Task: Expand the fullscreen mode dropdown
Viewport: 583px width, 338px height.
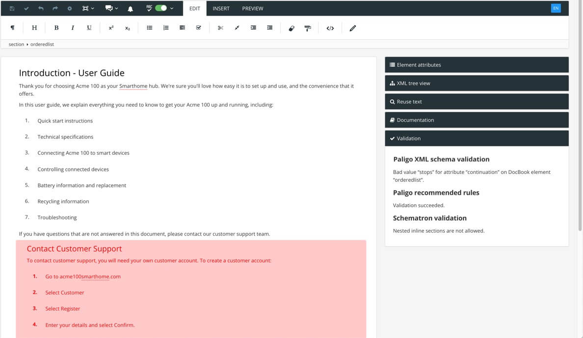Action: click(x=92, y=8)
